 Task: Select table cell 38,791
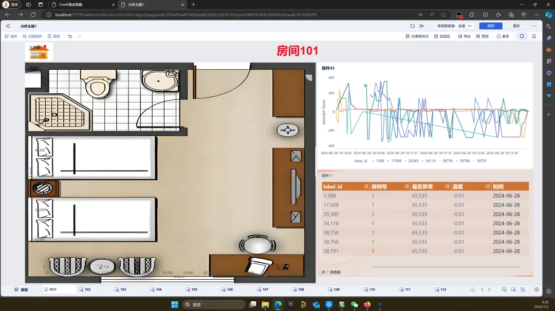point(331,251)
